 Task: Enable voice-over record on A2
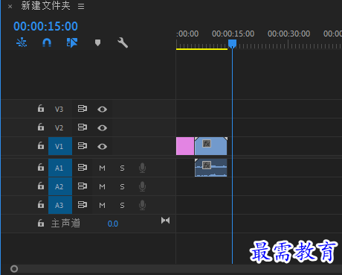click(142, 186)
